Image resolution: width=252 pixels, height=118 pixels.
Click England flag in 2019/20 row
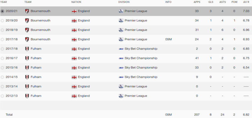(x=74, y=21)
